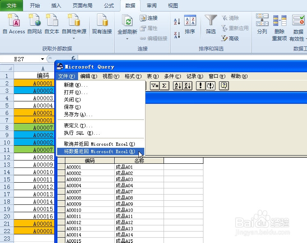Switch to the 开始 ribbon tab
The height and width of the screenshot is (243, 307).
[x=35, y=5]
